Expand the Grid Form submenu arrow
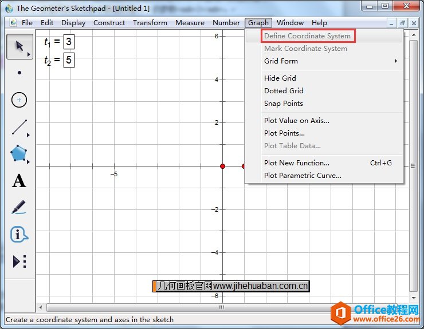 coord(395,61)
